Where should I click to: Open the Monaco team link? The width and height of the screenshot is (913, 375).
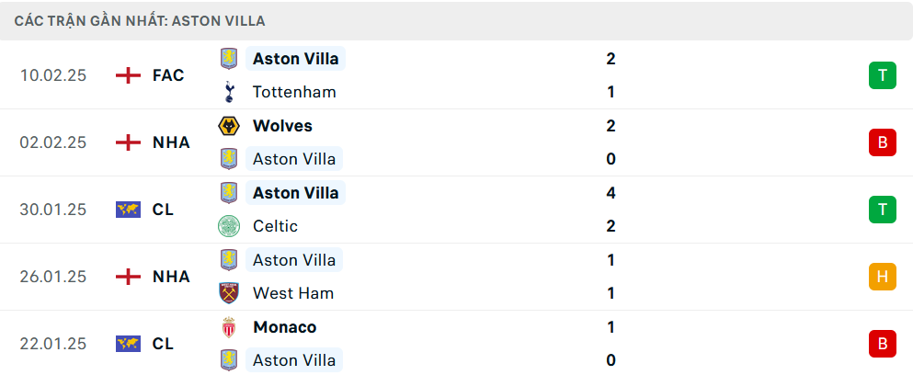coord(284,327)
